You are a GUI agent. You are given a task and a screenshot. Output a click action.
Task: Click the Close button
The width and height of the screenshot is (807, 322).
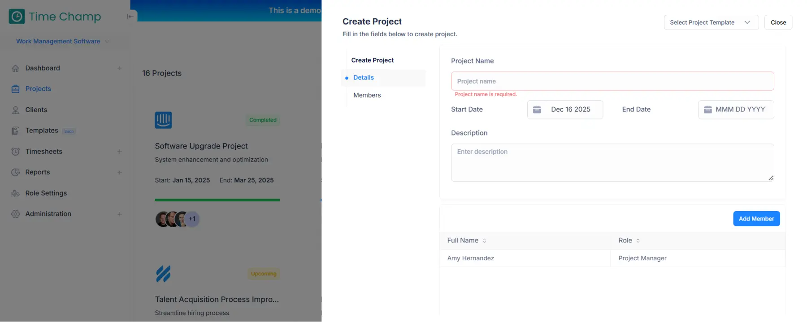(x=778, y=22)
